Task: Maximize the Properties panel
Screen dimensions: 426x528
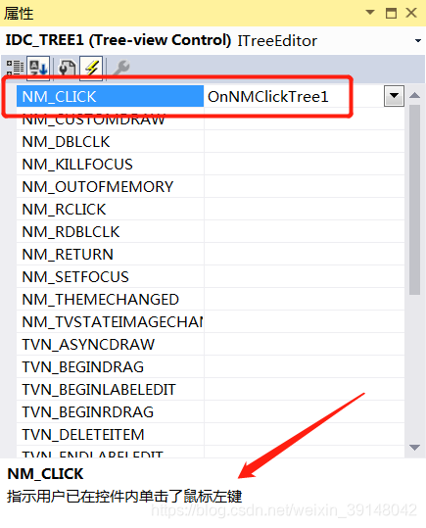Action: click(391, 13)
